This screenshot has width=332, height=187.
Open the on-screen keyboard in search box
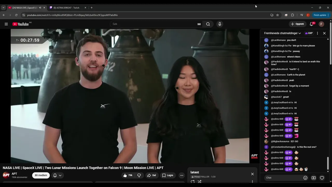[199, 24]
